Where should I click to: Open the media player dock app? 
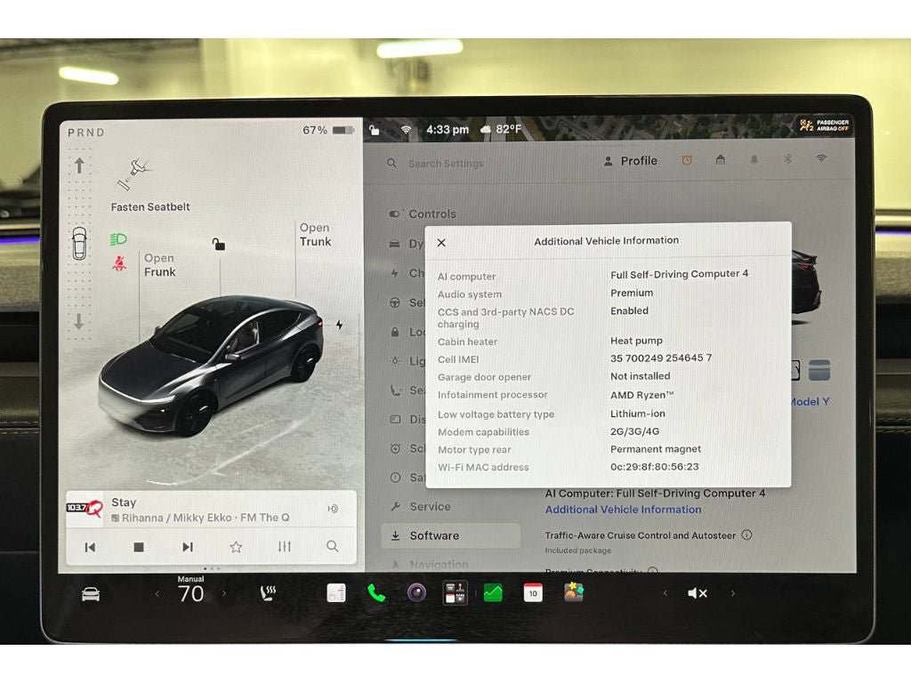pyautogui.click(x=455, y=593)
